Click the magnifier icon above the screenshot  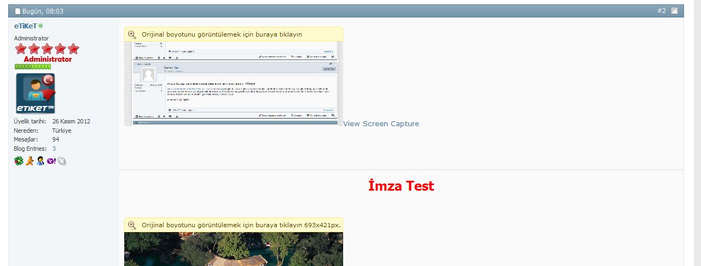coord(132,34)
